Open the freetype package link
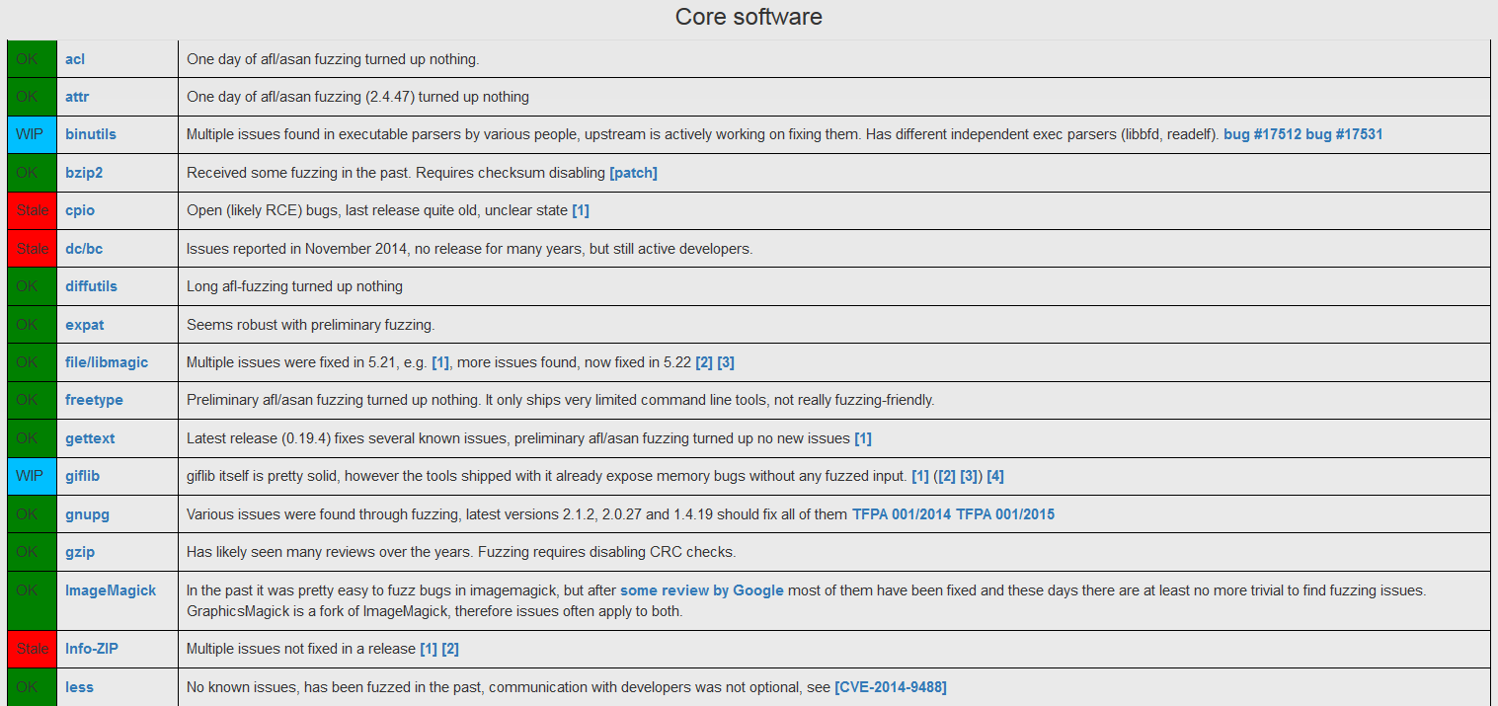 point(94,400)
